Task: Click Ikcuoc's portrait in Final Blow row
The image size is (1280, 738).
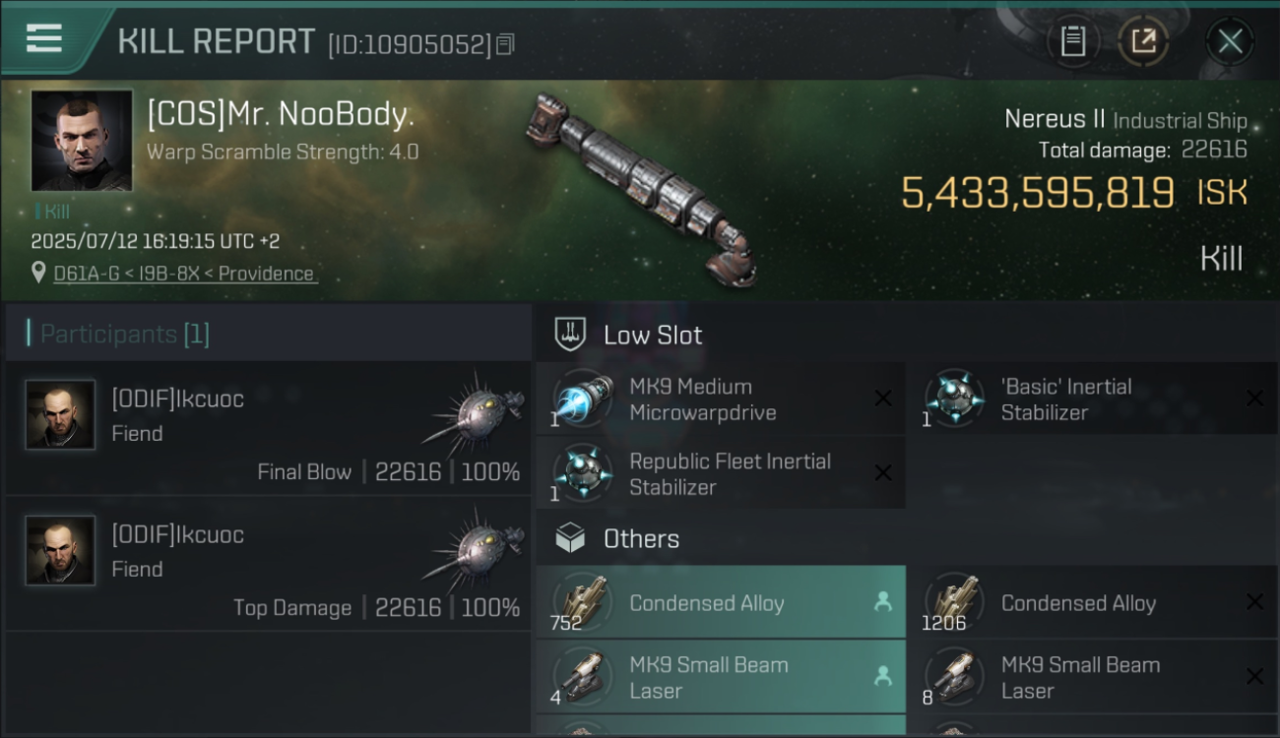Action: click(61, 415)
